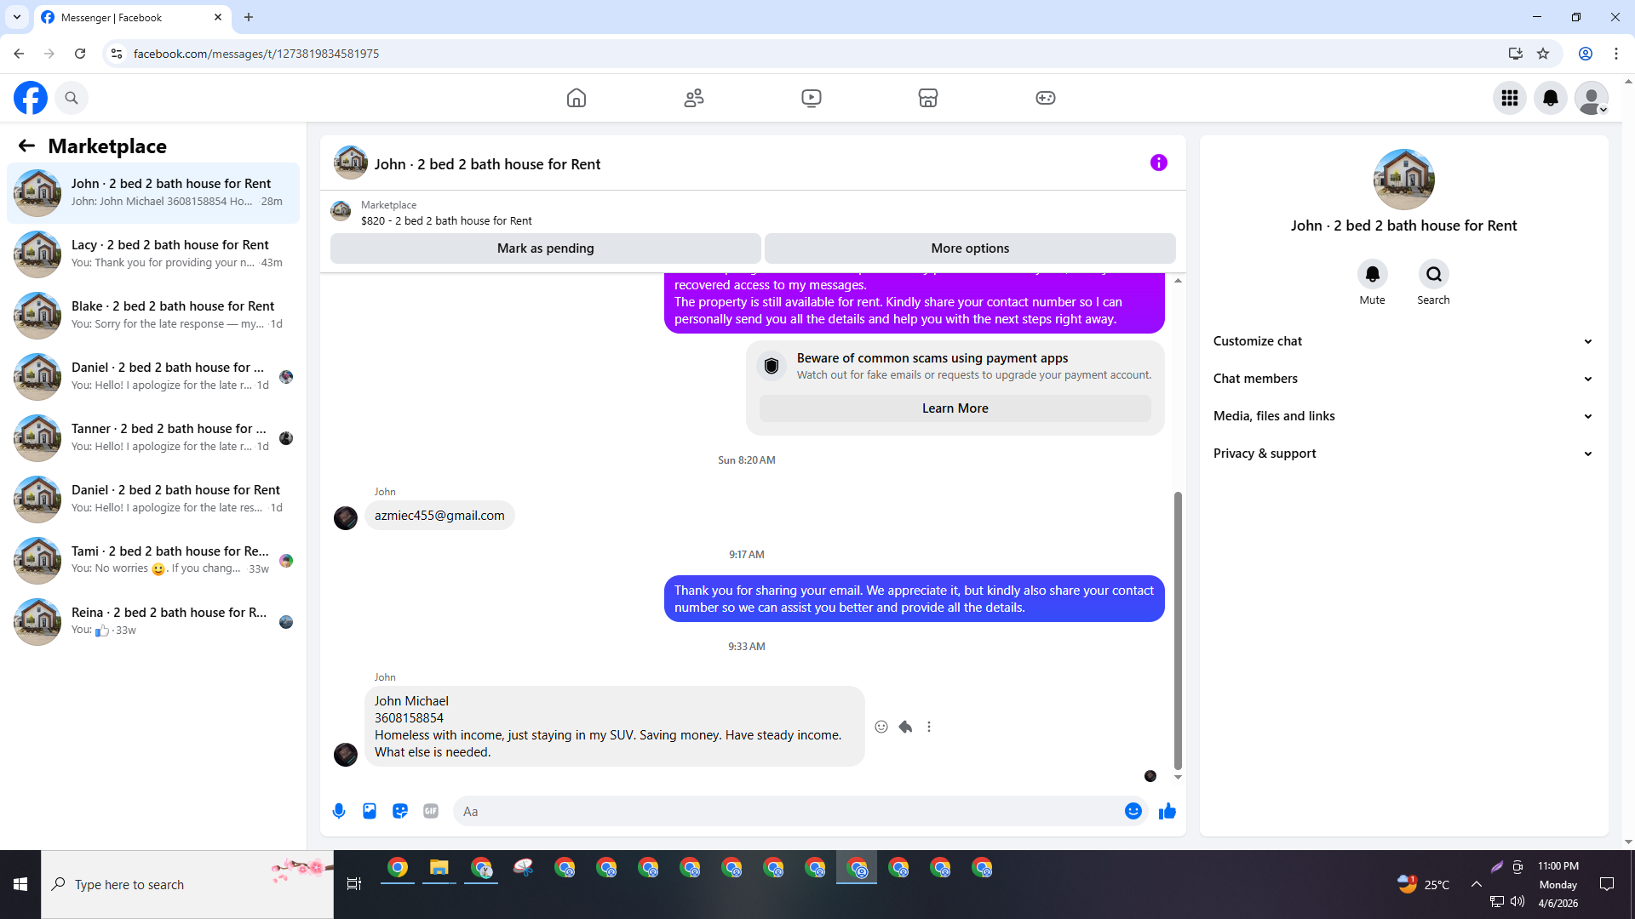The height and width of the screenshot is (919, 1635).
Task: Click scroll down arrow in chat
Action: pyautogui.click(x=1178, y=777)
